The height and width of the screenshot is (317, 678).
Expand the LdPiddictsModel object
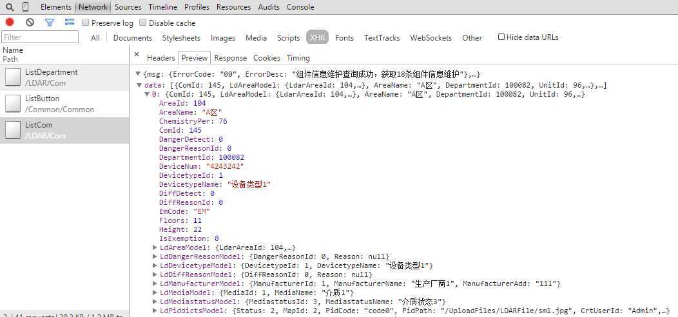(x=155, y=311)
